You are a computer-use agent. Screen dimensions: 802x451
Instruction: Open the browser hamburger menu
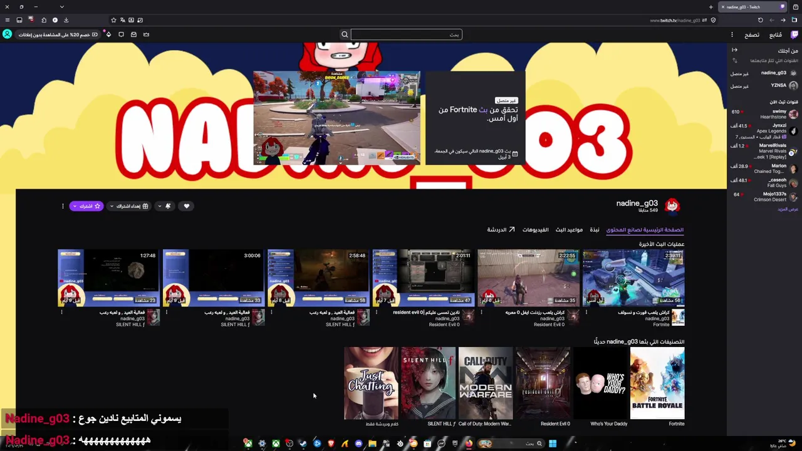click(8, 20)
